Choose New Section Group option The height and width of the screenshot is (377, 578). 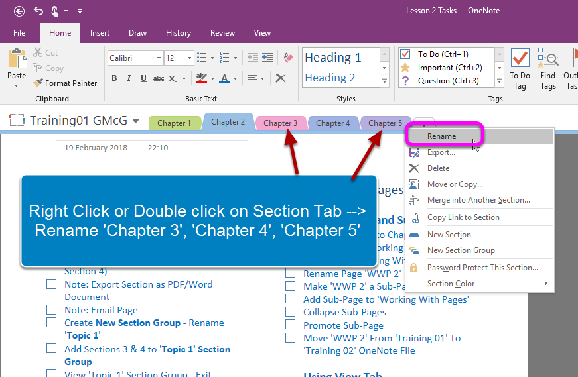coord(480,250)
